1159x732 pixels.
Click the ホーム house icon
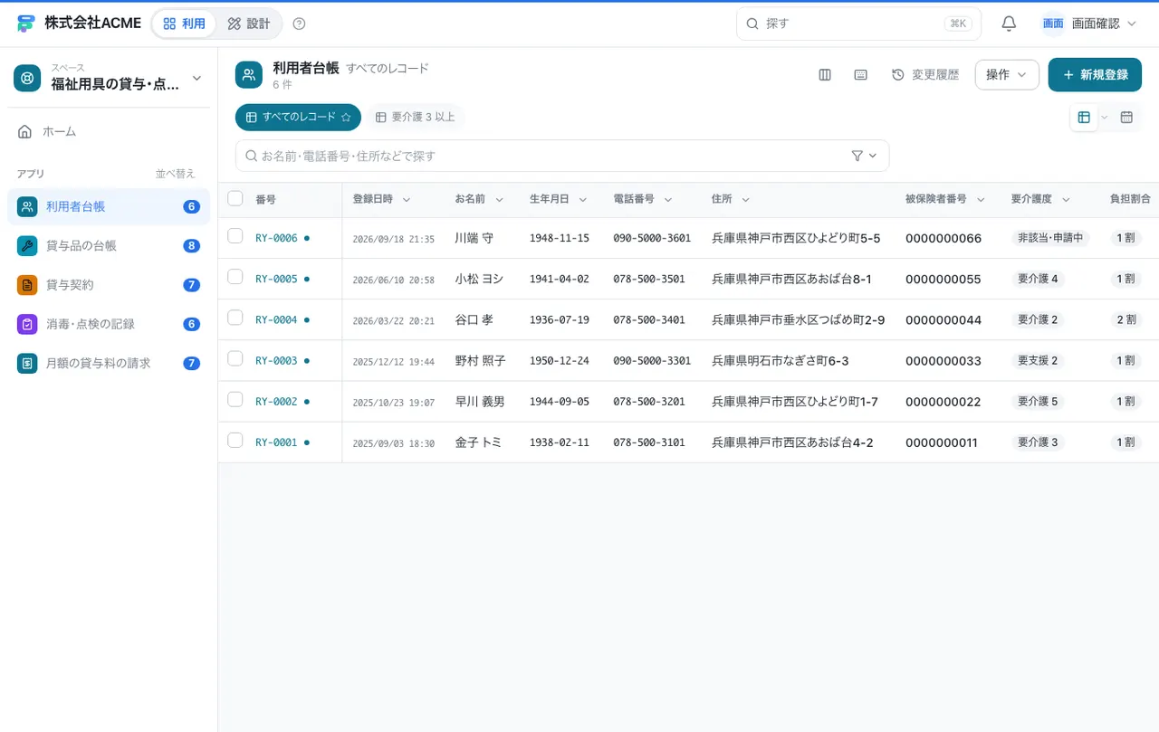pyautogui.click(x=25, y=132)
